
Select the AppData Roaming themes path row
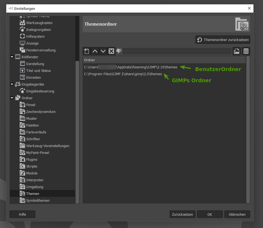pyautogui.click(x=164, y=67)
